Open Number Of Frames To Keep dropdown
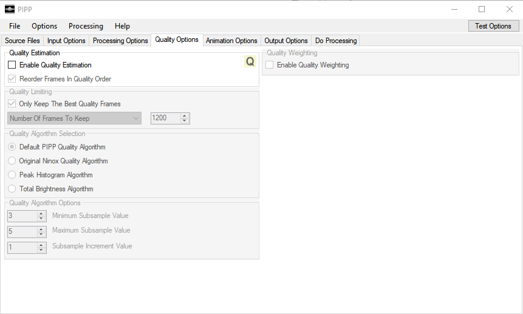The image size is (523, 314). tap(74, 118)
